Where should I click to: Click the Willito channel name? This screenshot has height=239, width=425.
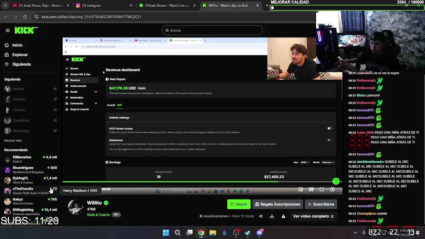(x=94, y=203)
